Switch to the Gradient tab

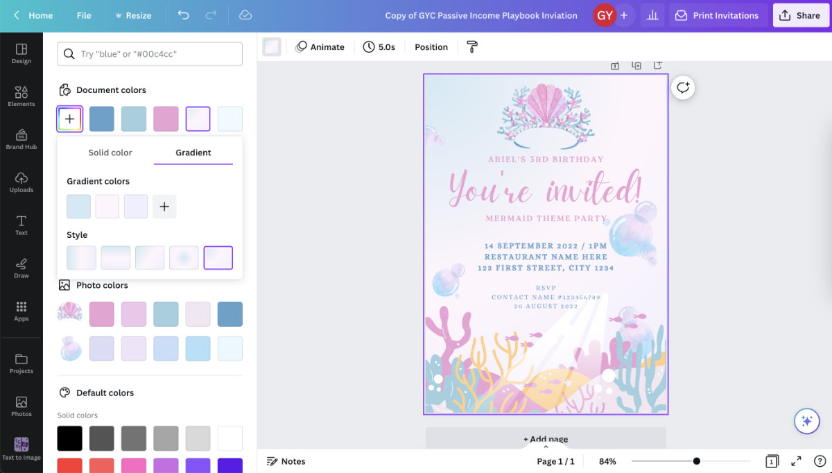193,153
